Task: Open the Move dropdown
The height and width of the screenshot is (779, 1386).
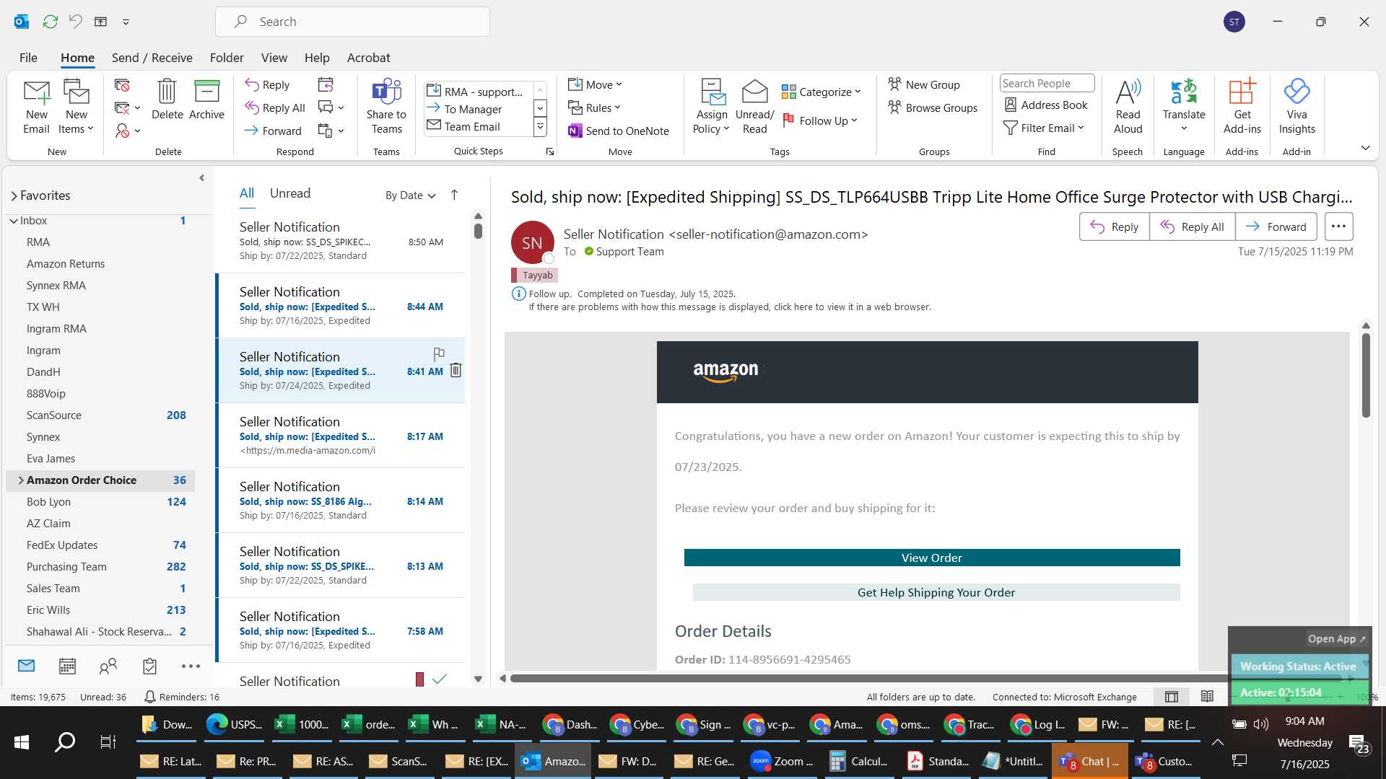Action: click(x=595, y=84)
